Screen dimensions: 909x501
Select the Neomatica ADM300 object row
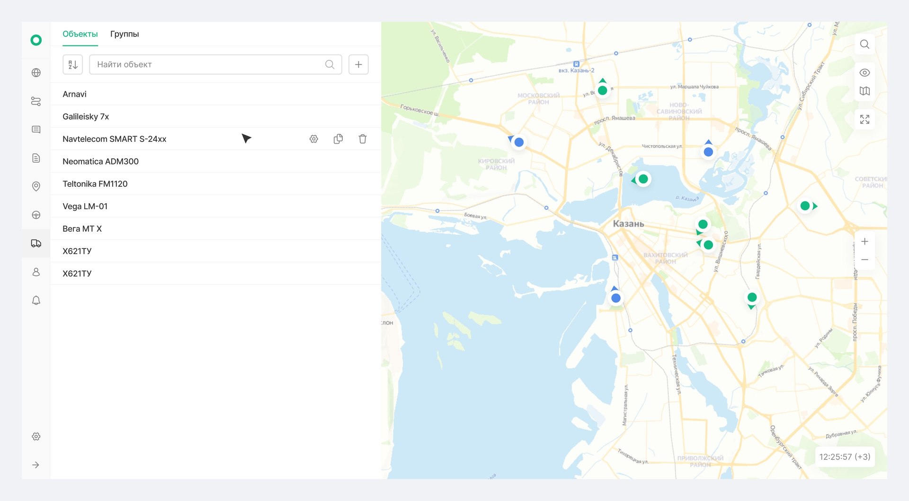pyautogui.click(x=216, y=161)
